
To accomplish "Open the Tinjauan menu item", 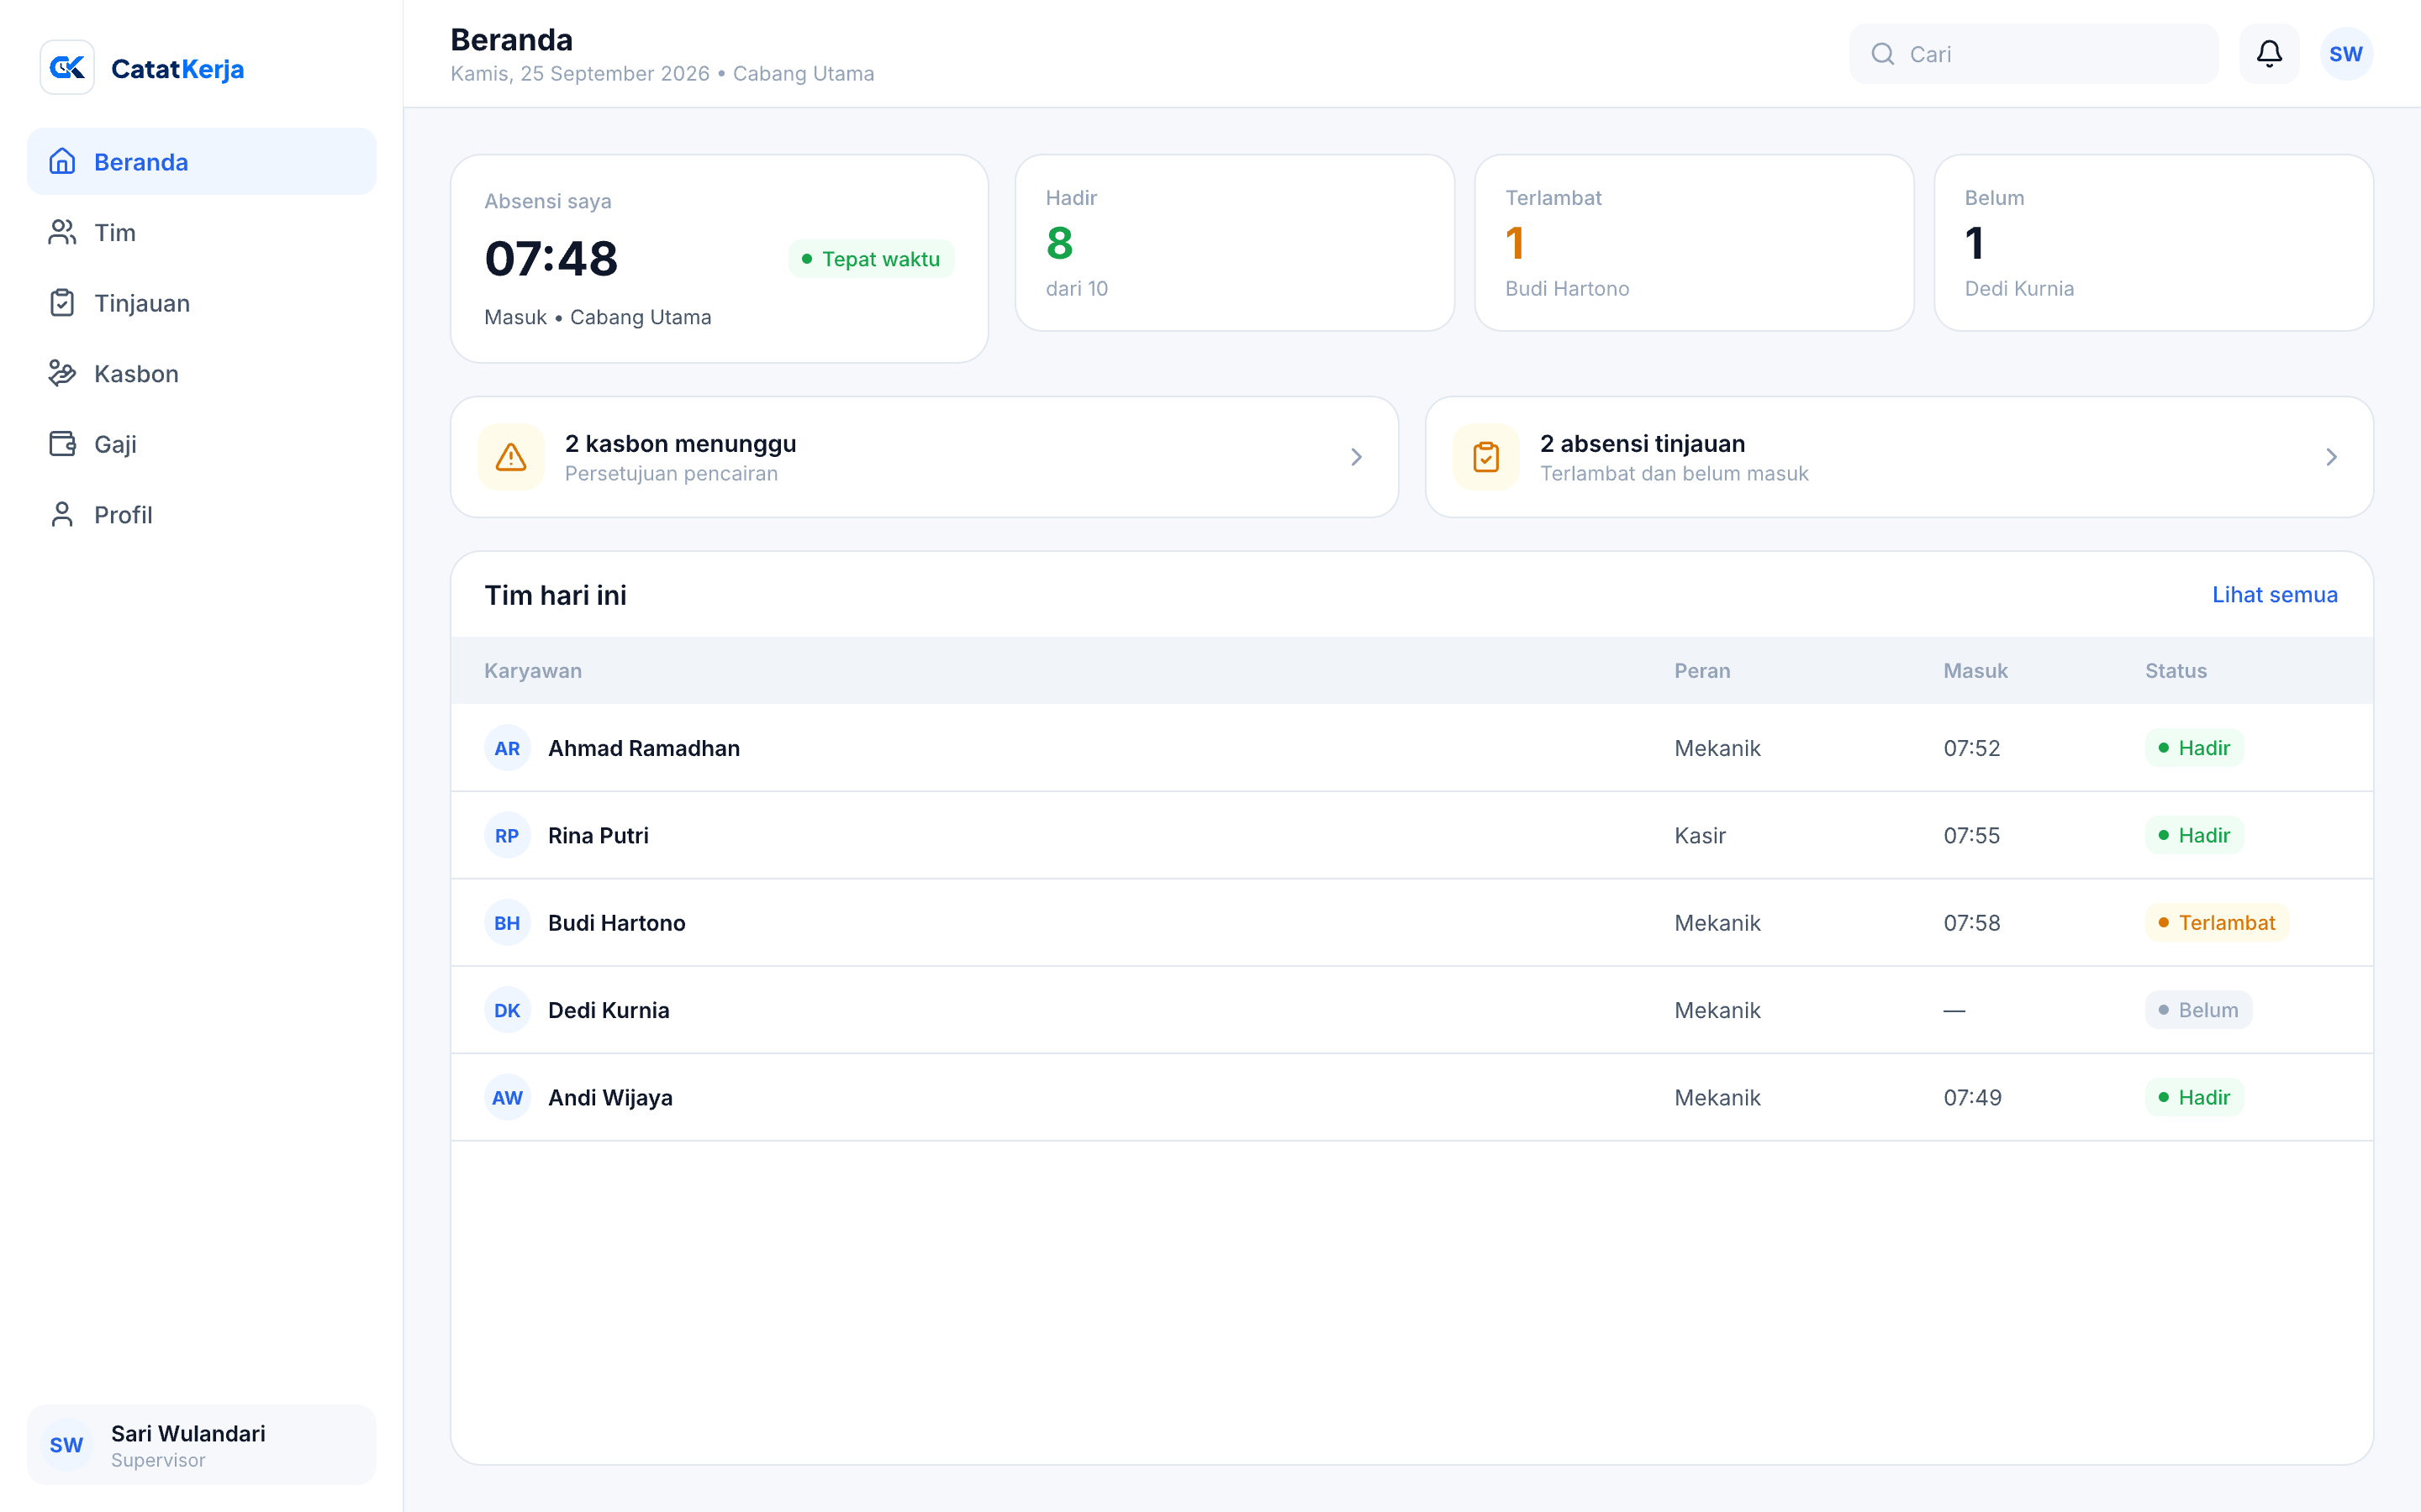I will 201,303.
